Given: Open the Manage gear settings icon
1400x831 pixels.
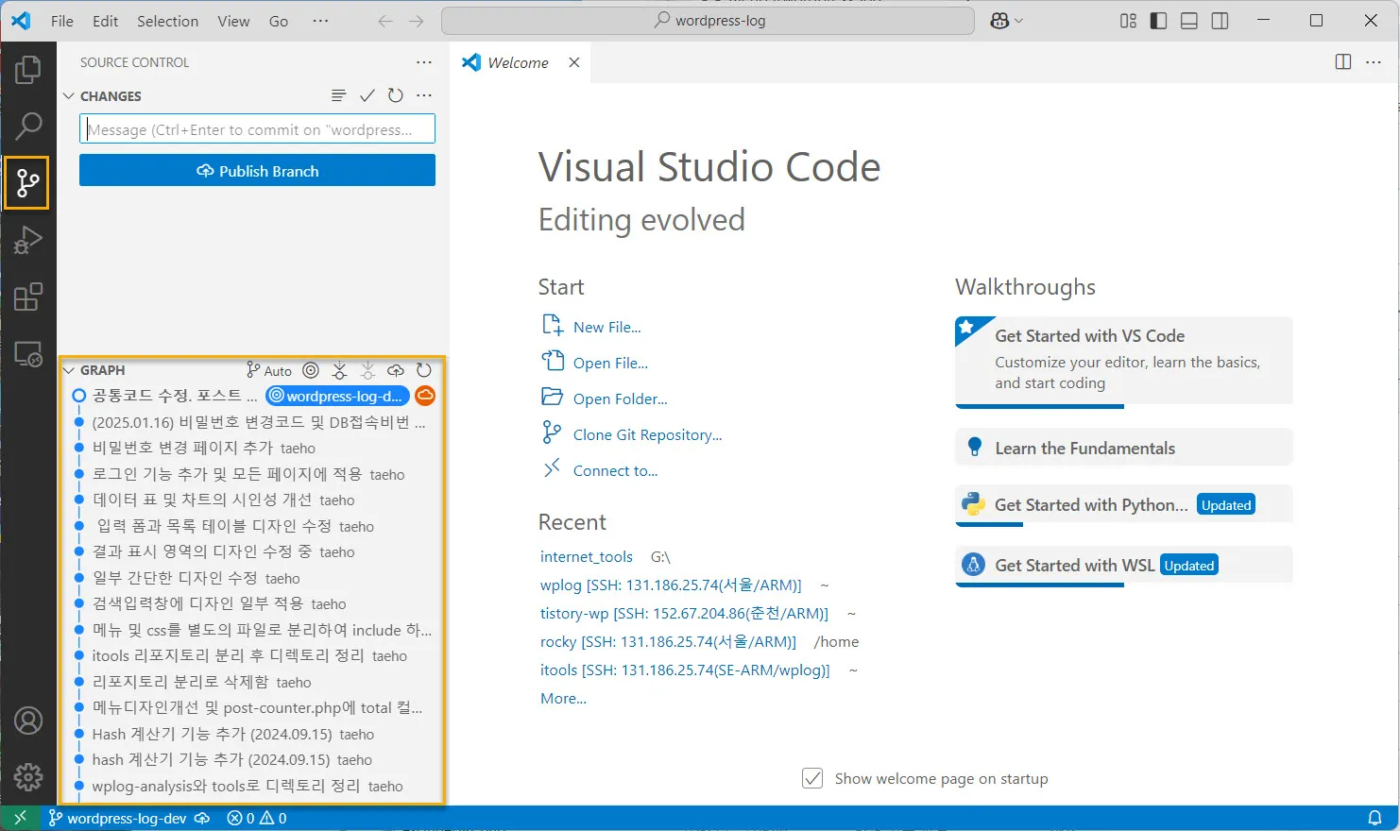Looking at the screenshot, I should click(x=28, y=776).
